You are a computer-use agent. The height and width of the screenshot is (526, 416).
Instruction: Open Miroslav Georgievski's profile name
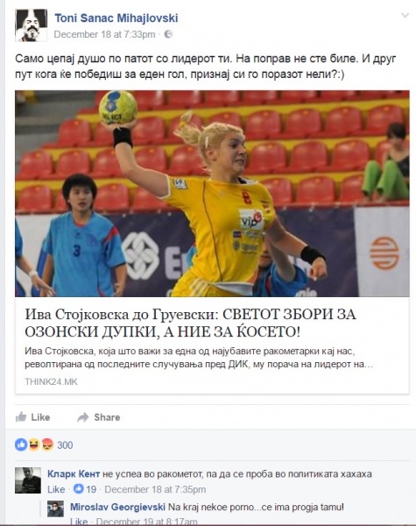(117, 507)
